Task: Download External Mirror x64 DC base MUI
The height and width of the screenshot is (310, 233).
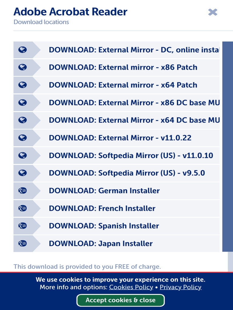Action: point(116,120)
